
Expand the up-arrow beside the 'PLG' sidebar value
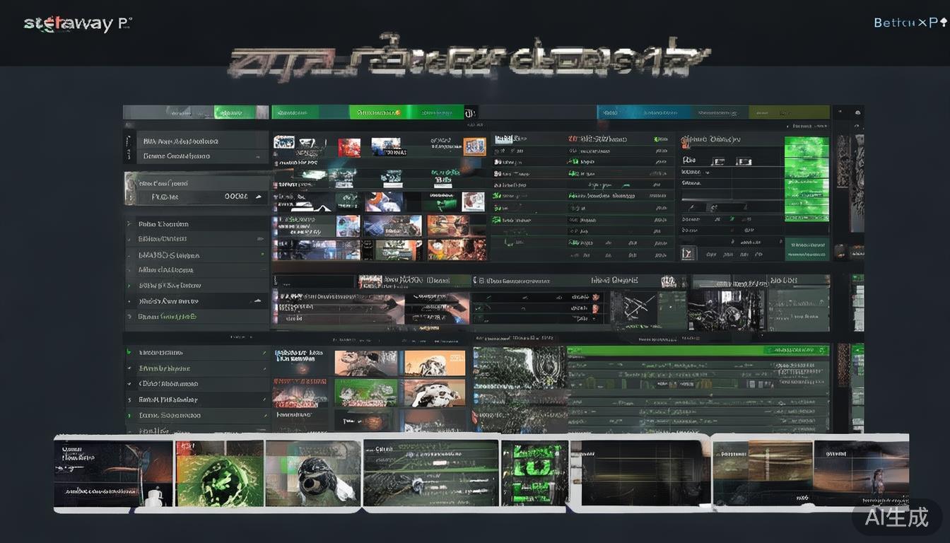click(258, 197)
